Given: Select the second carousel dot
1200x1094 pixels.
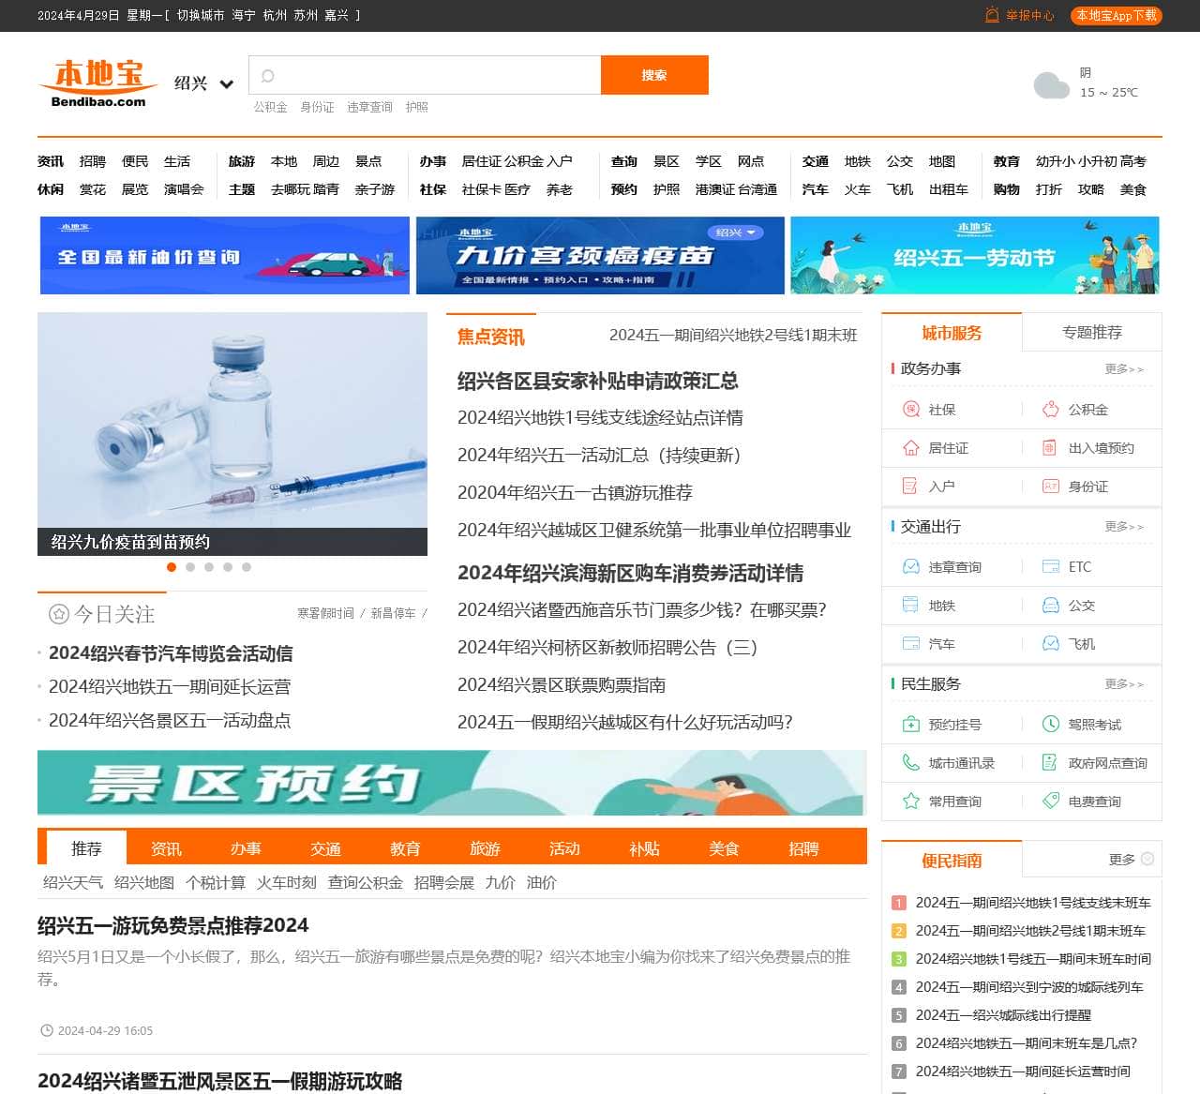Looking at the screenshot, I should click(x=190, y=567).
